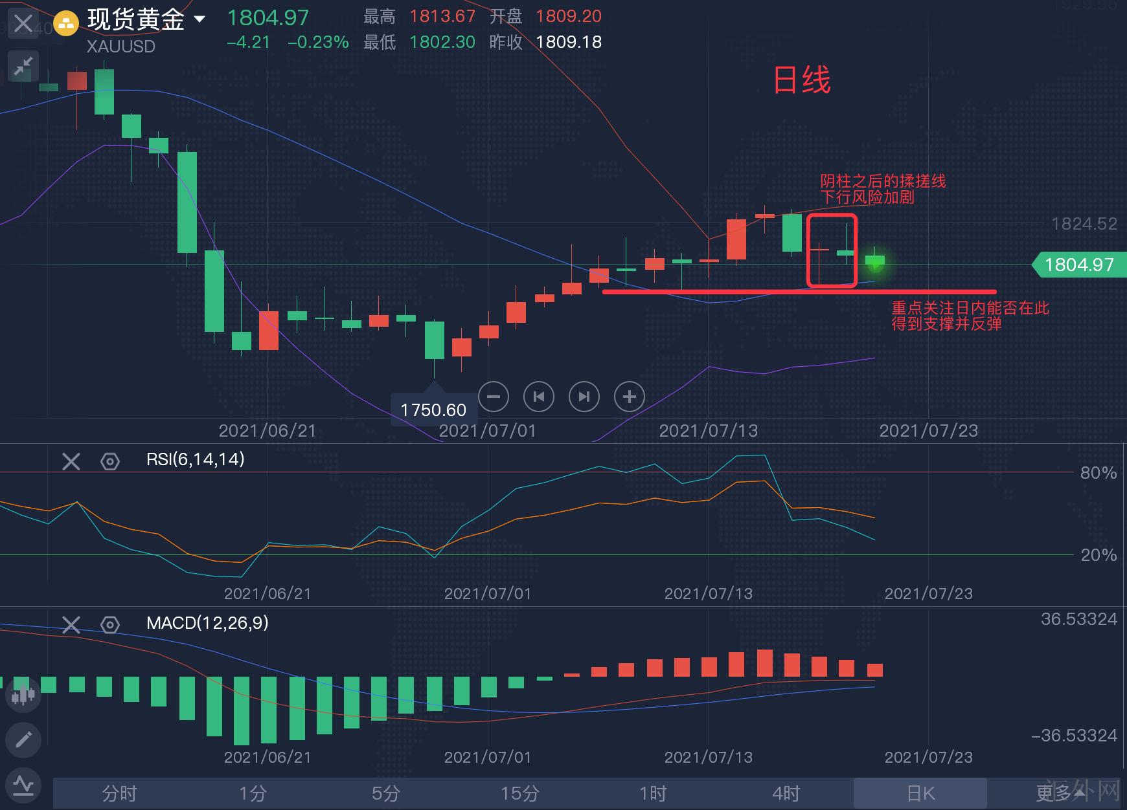Click the candlestick chart type icon
This screenshot has height=810, width=1127.
tap(23, 695)
